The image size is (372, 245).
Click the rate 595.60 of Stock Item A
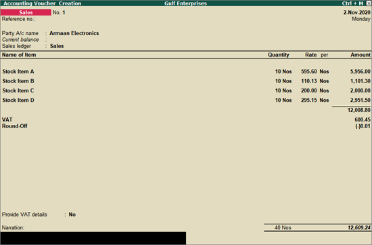pos(309,72)
